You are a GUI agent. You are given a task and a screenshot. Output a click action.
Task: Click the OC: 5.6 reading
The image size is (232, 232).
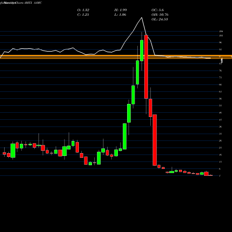coord(157,10)
